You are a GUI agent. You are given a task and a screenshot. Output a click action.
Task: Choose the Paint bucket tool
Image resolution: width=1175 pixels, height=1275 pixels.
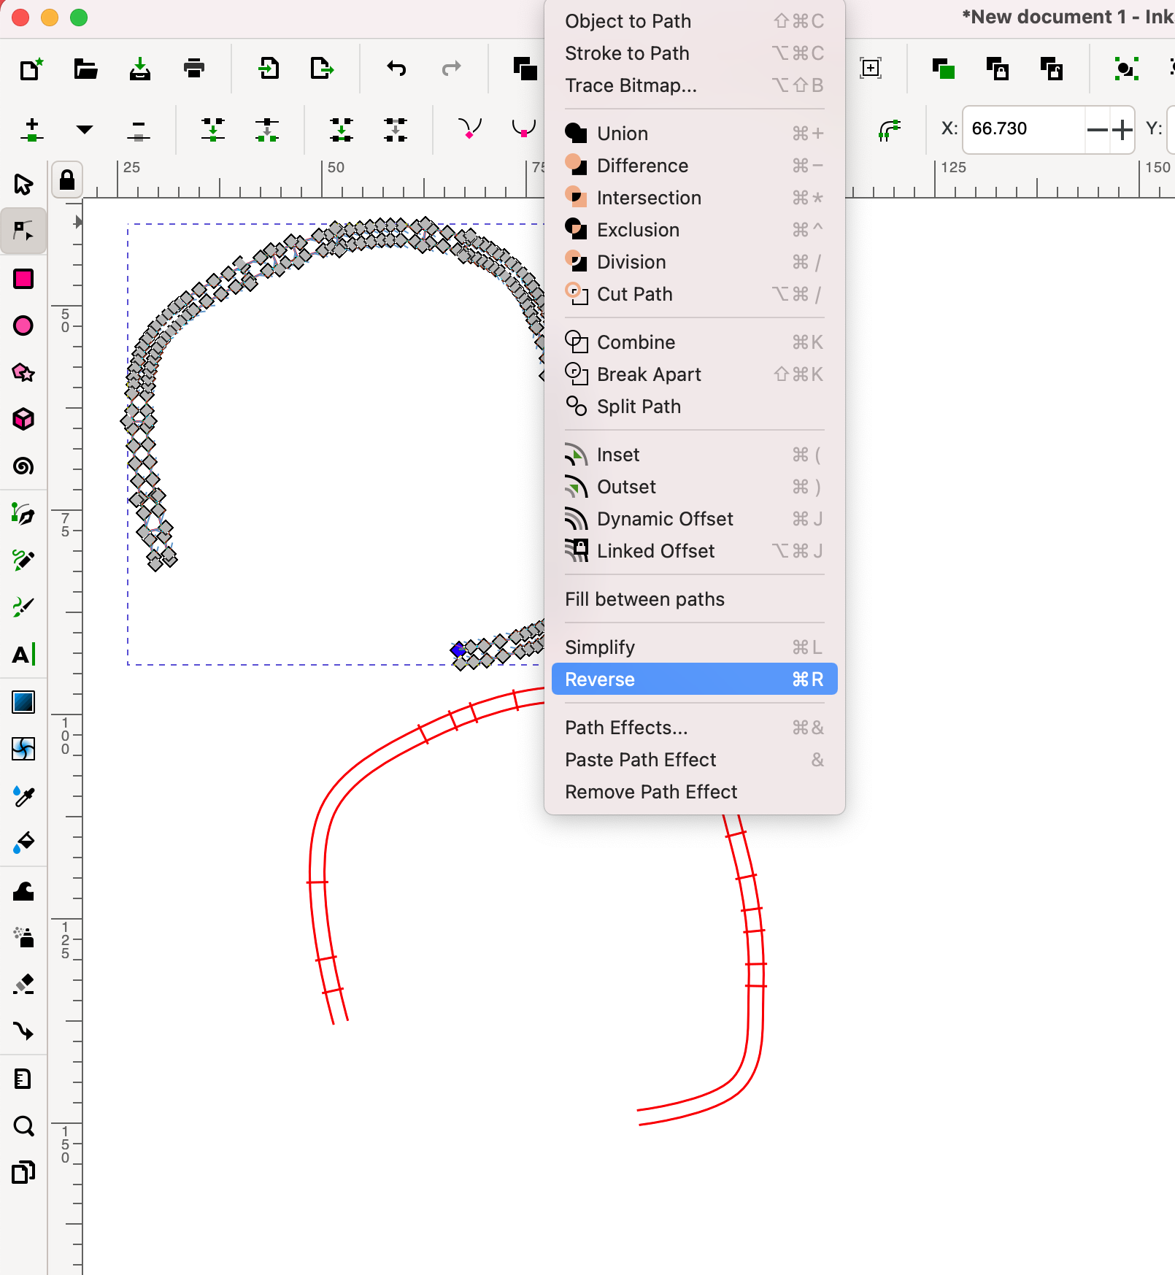point(23,842)
